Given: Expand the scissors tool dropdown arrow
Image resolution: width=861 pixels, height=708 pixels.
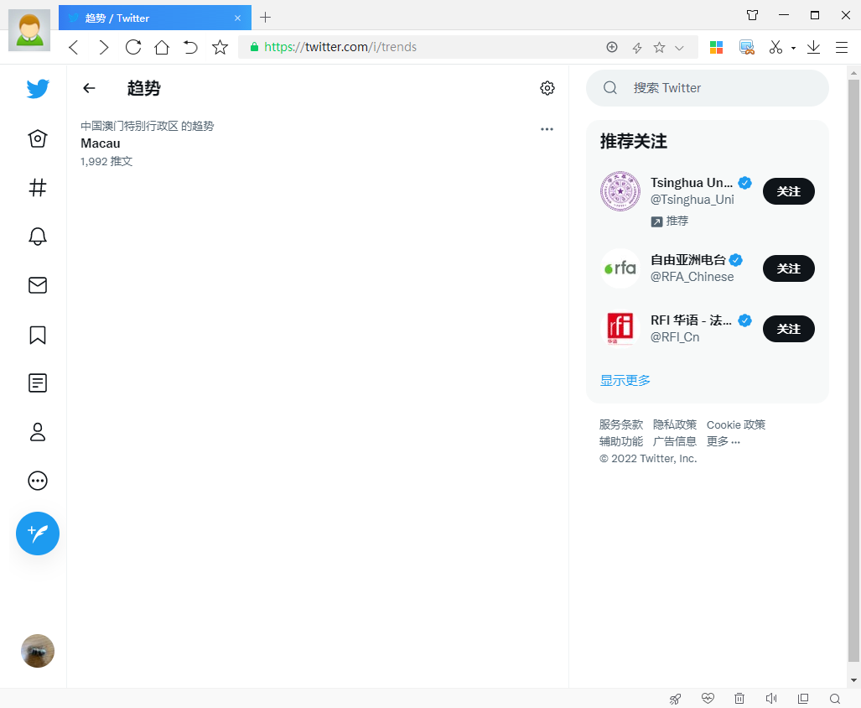Looking at the screenshot, I should pyautogui.click(x=793, y=49).
